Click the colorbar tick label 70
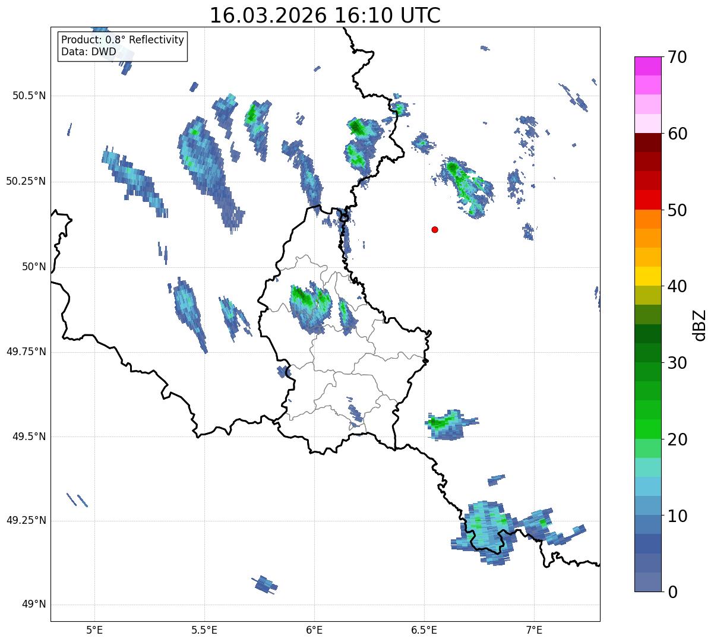 tap(677, 57)
